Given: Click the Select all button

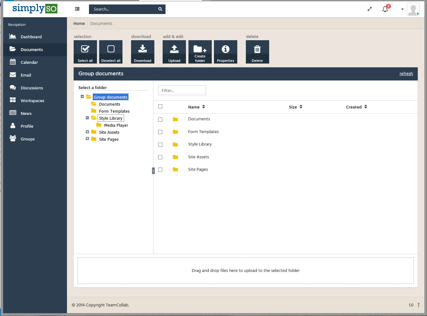Looking at the screenshot, I should click(x=85, y=52).
